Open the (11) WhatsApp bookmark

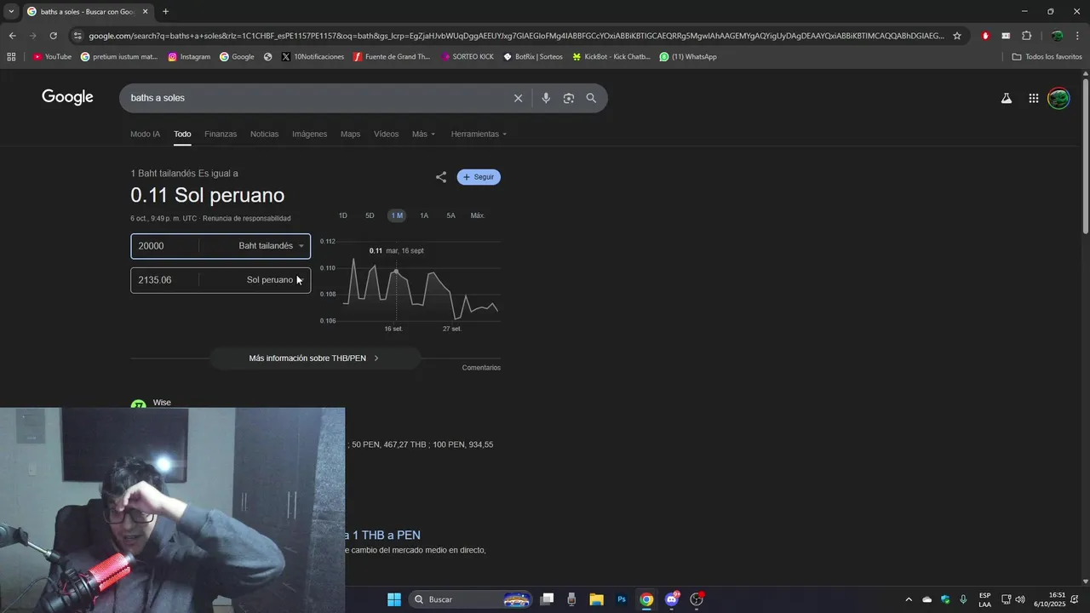point(688,57)
